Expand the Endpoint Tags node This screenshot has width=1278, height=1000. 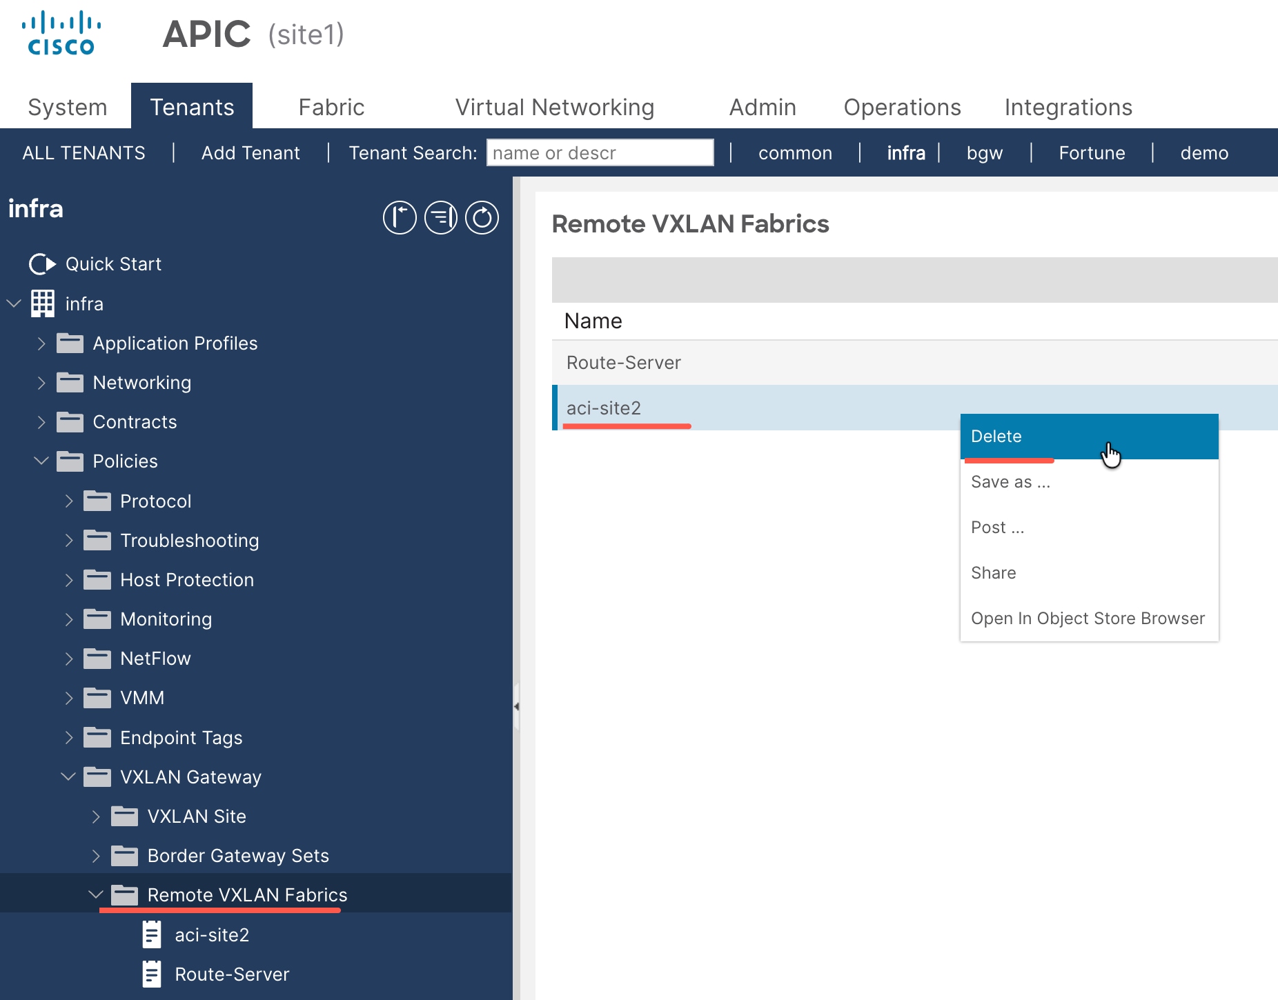[x=69, y=737]
